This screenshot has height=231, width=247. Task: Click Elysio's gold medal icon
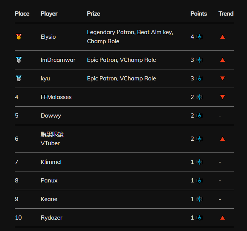[x=19, y=37]
